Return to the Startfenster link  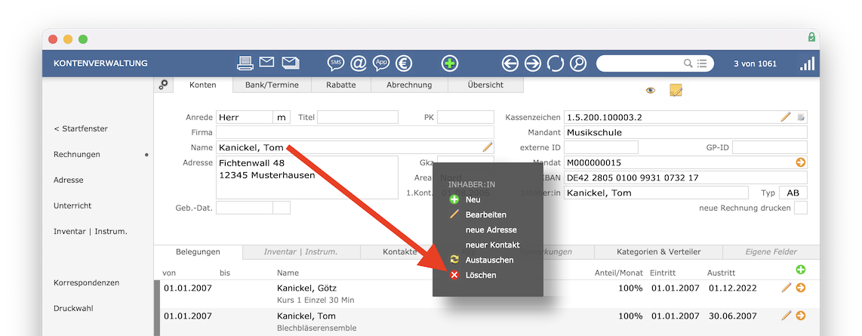click(x=81, y=128)
